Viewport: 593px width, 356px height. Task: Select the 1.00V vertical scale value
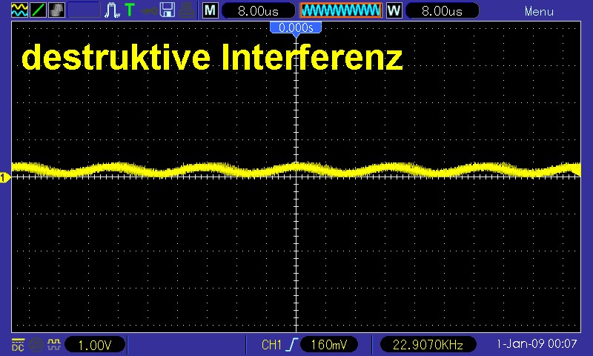[95, 345]
